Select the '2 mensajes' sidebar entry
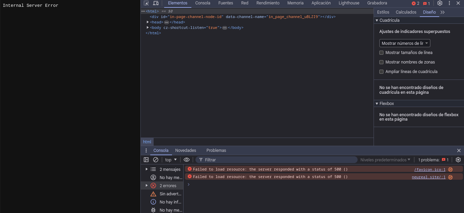Viewport: 464px width, 213px height. click(x=162, y=169)
